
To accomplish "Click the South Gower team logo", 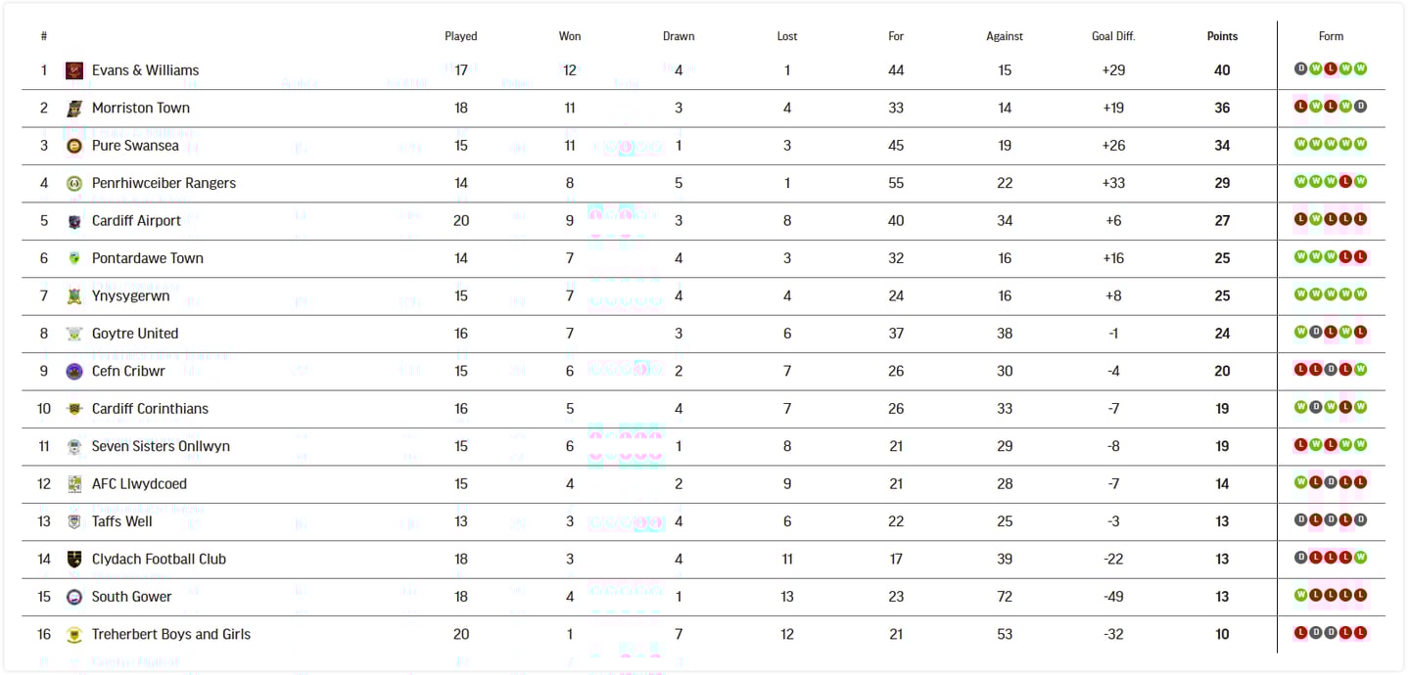I will (x=74, y=597).
